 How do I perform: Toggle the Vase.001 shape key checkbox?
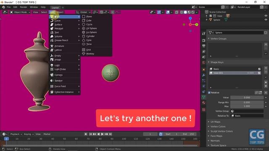pyautogui.click(x=259, y=73)
